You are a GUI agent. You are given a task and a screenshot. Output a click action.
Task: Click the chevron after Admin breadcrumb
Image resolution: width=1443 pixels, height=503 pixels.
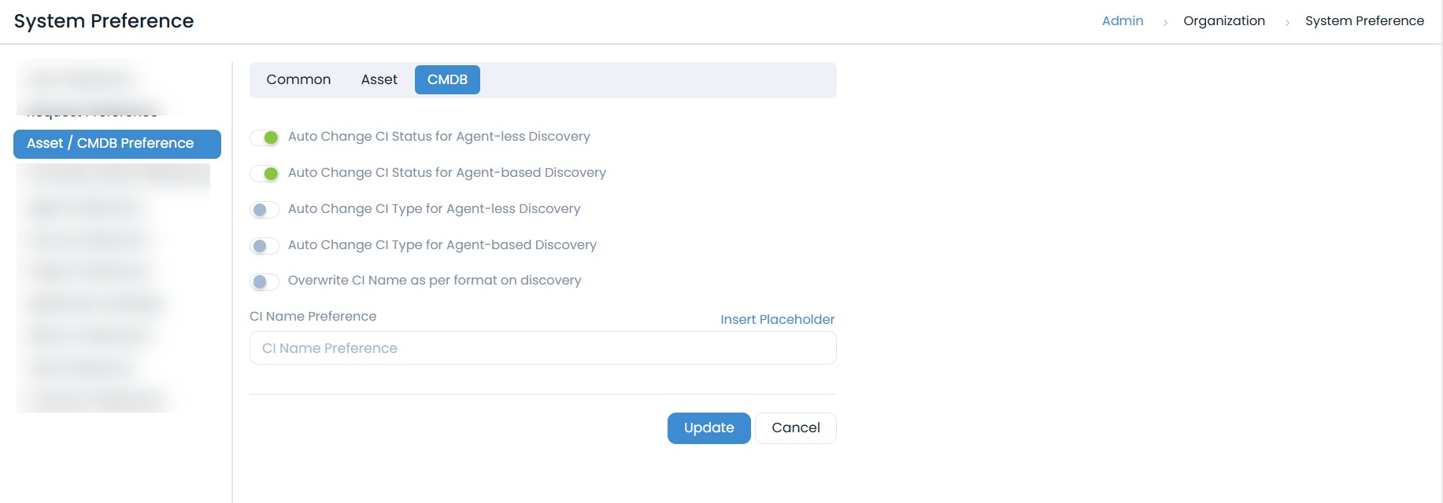coord(1165,23)
